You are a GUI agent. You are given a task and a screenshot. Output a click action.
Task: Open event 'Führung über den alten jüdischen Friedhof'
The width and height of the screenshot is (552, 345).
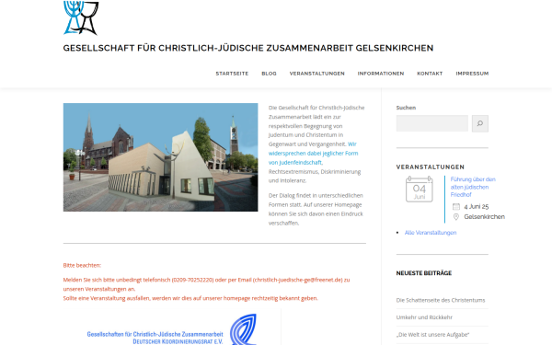click(473, 187)
